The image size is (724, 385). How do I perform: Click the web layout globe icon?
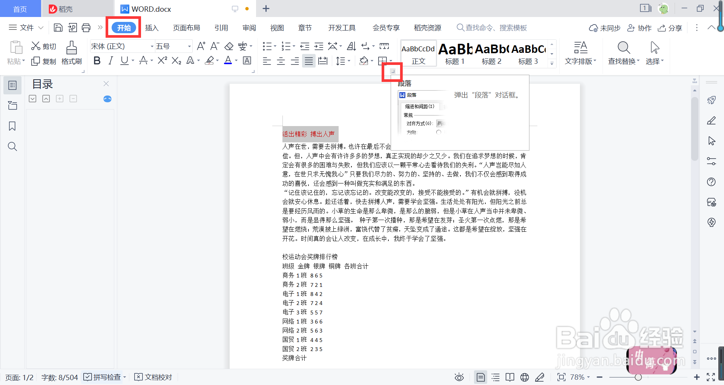525,377
